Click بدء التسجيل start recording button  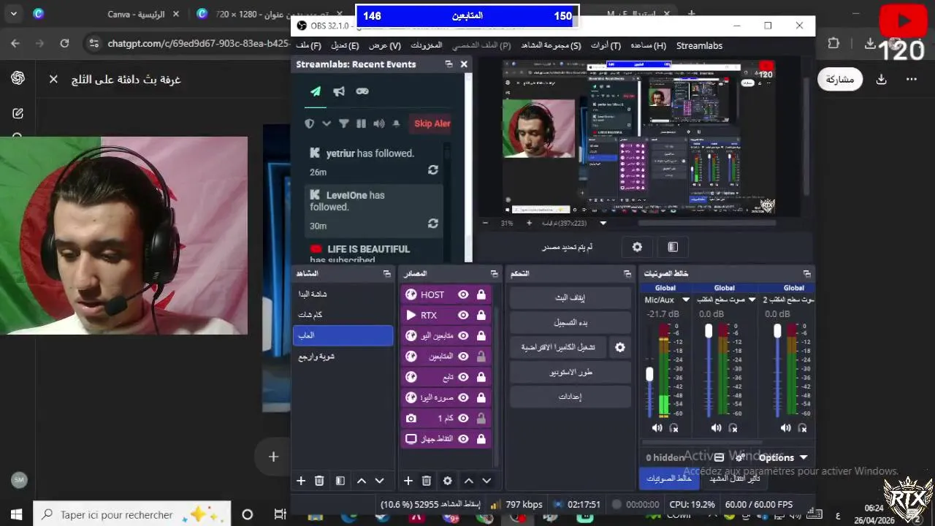point(570,322)
